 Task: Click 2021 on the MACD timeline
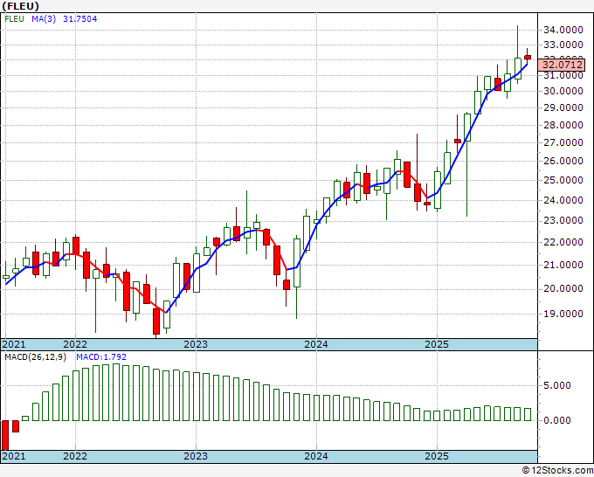14,456
